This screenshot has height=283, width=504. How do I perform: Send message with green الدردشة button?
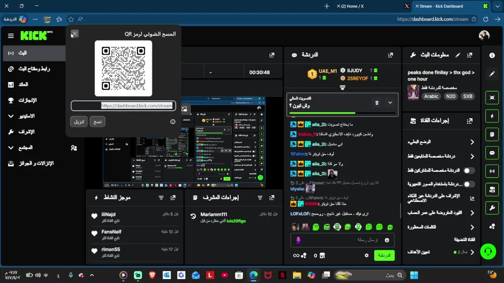(384, 255)
